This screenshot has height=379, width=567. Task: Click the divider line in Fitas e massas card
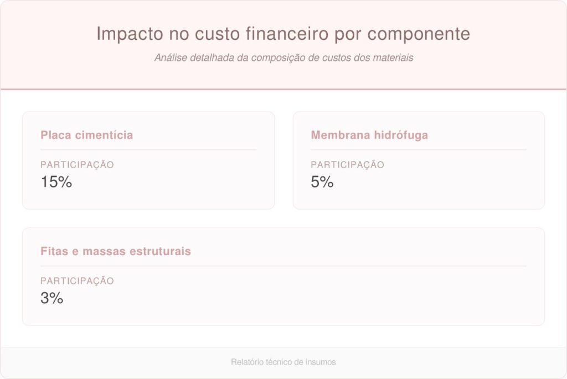click(283, 266)
